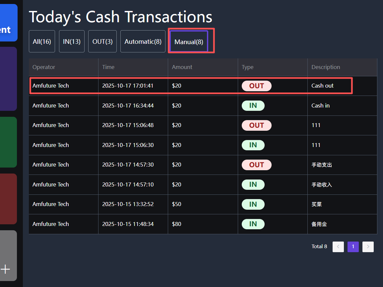
Task: Click the Time column header
Action: click(108, 67)
